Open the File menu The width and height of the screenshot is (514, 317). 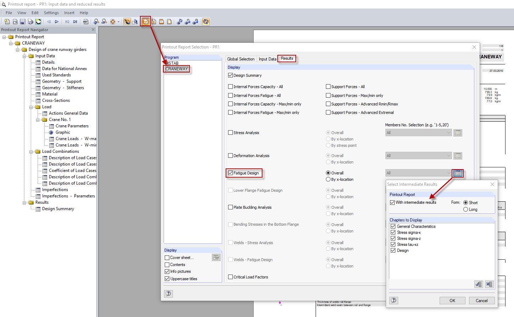(9, 13)
